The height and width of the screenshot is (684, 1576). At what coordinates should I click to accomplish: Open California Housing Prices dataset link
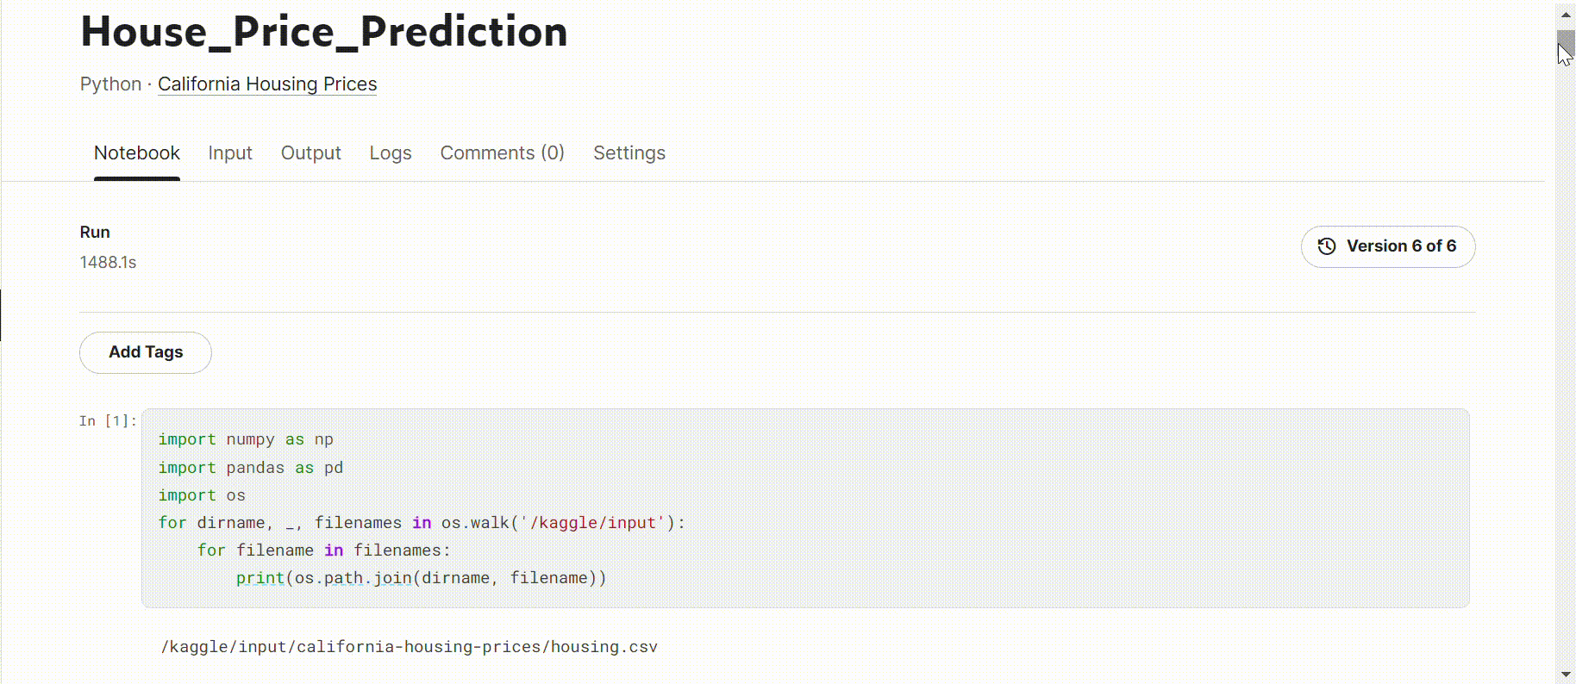tap(267, 84)
